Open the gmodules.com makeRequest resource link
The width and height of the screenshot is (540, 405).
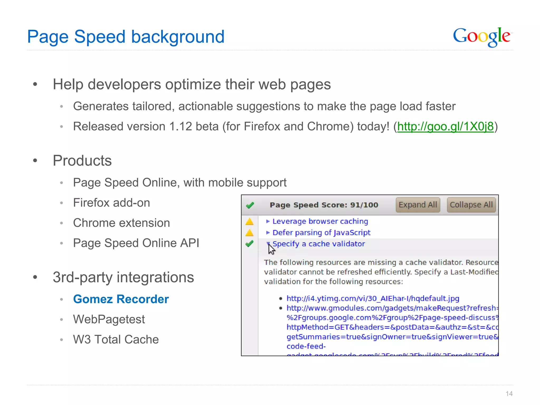(392, 327)
